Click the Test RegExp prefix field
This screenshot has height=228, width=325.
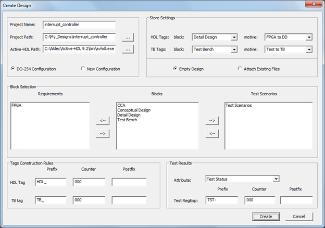click(x=222, y=200)
